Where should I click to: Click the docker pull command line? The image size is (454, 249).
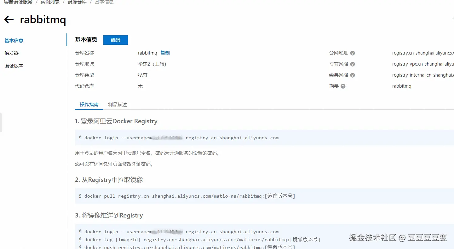click(x=187, y=196)
